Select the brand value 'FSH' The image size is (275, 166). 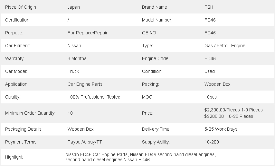tap(209, 7)
